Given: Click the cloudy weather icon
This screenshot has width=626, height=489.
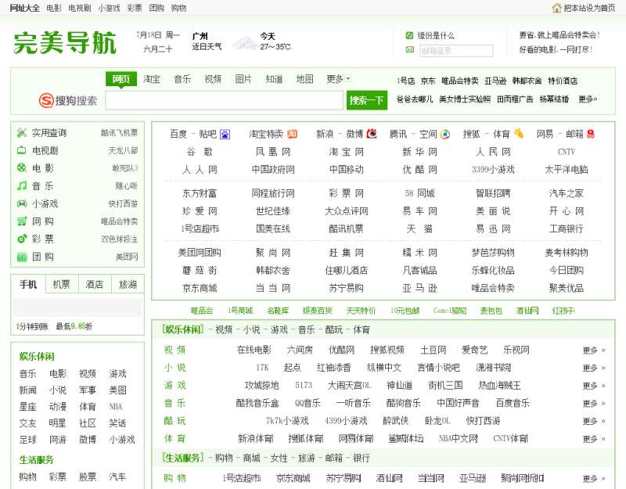Looking at the screenshot, I should 245,43.
